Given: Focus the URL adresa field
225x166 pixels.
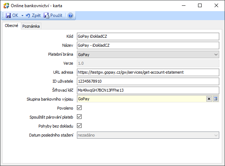Looking at the screenshot, I should (148, 72).
